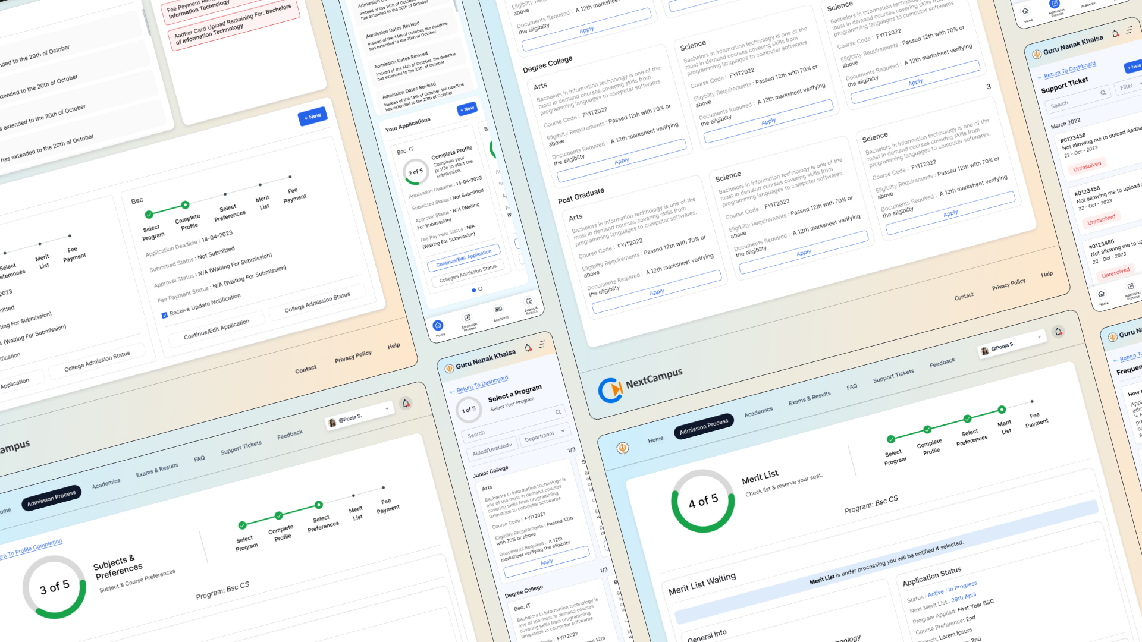Image resolution: width=1142 pixels, height=642 pixels.
Task: Click 4 of 5 circular progress ring
Action: coord(703,501)
